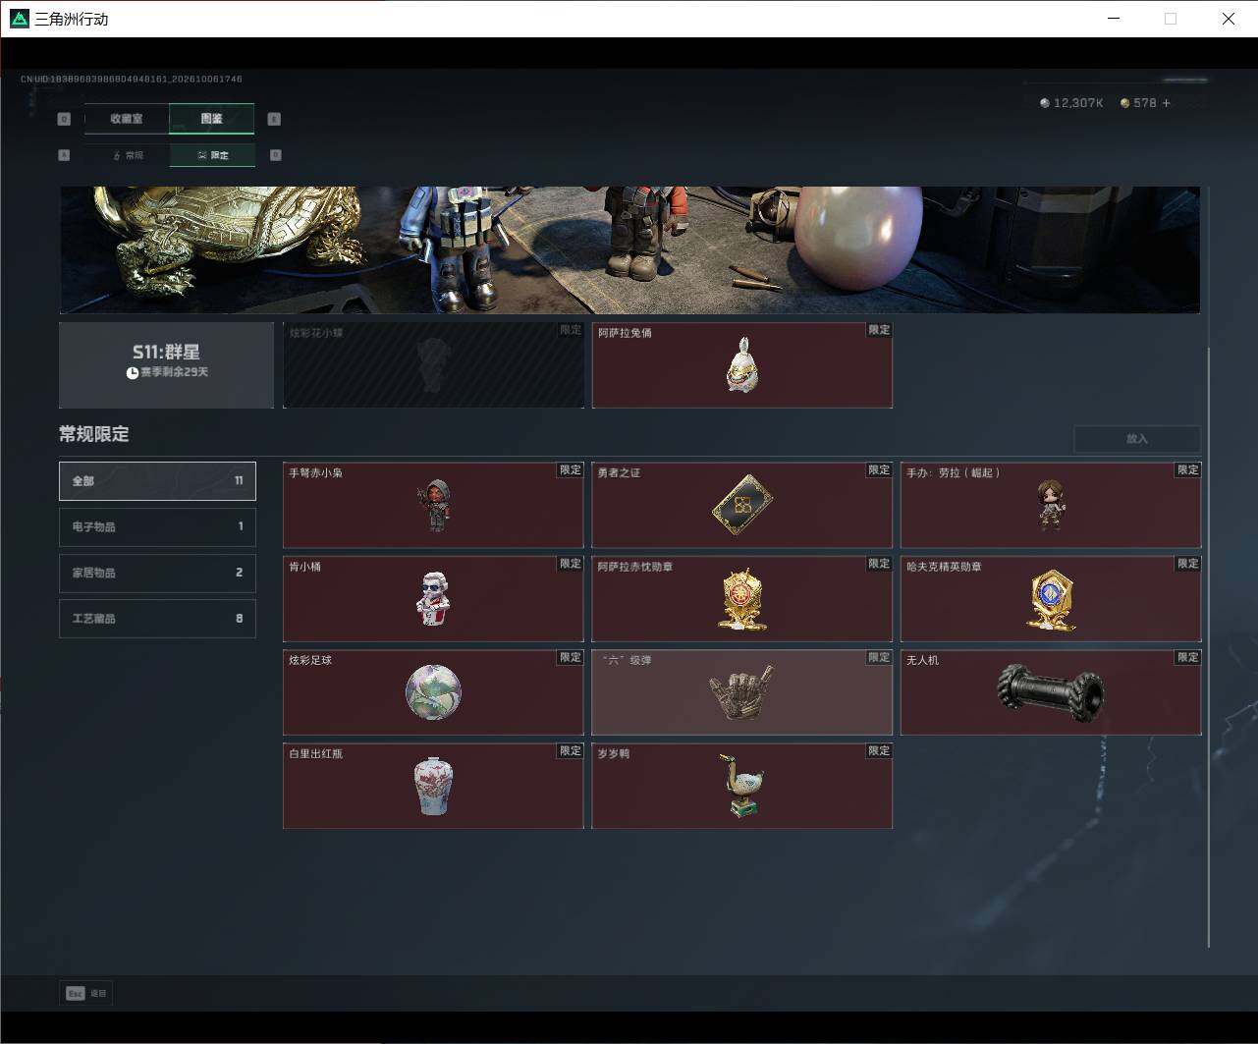Click the D key hint beside 限定
Viewport: 1258px width, 1044px height.
(275, 155)
